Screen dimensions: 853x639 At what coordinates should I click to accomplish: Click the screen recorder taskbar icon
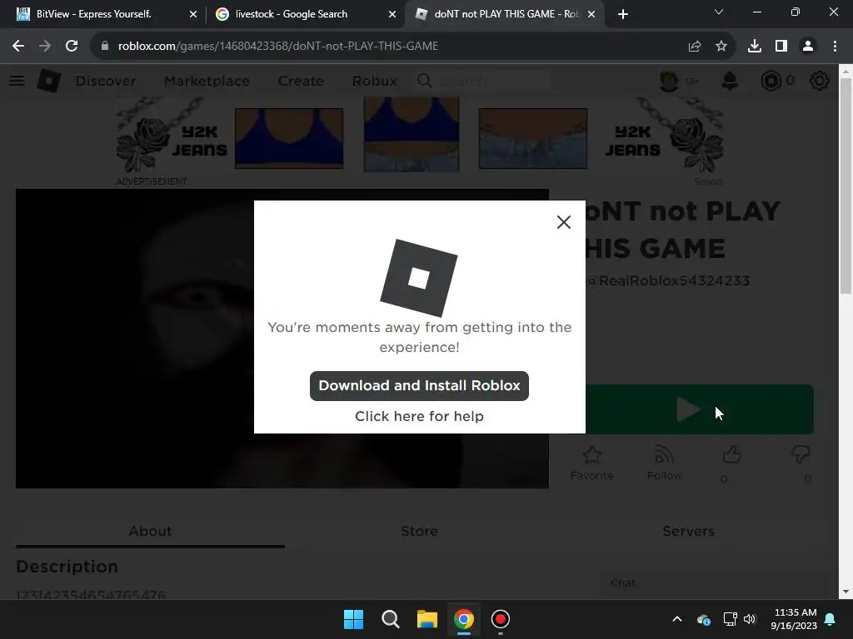[x=501, y=619]
